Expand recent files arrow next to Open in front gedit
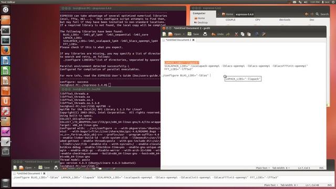 [x=184, y=34]
